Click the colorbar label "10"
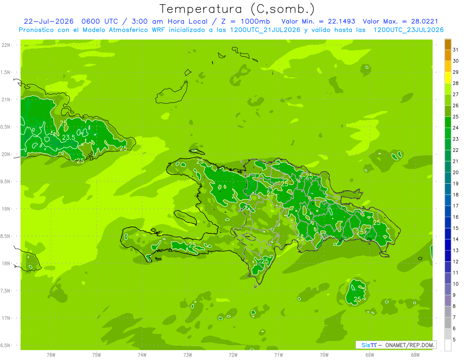466x360 pixels. click(456, 284)
